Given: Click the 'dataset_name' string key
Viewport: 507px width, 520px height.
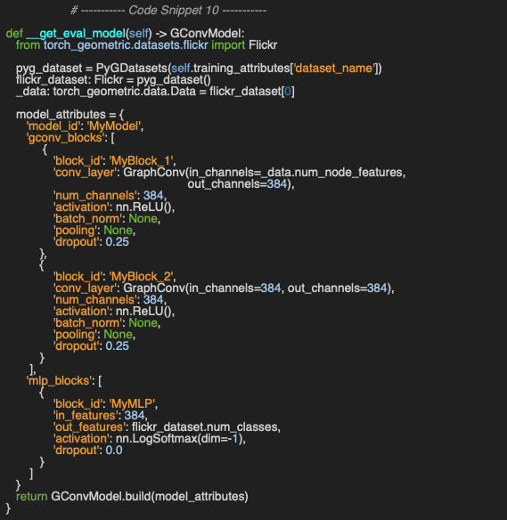Looking at the screenshot, I should [x=334, y=69].
